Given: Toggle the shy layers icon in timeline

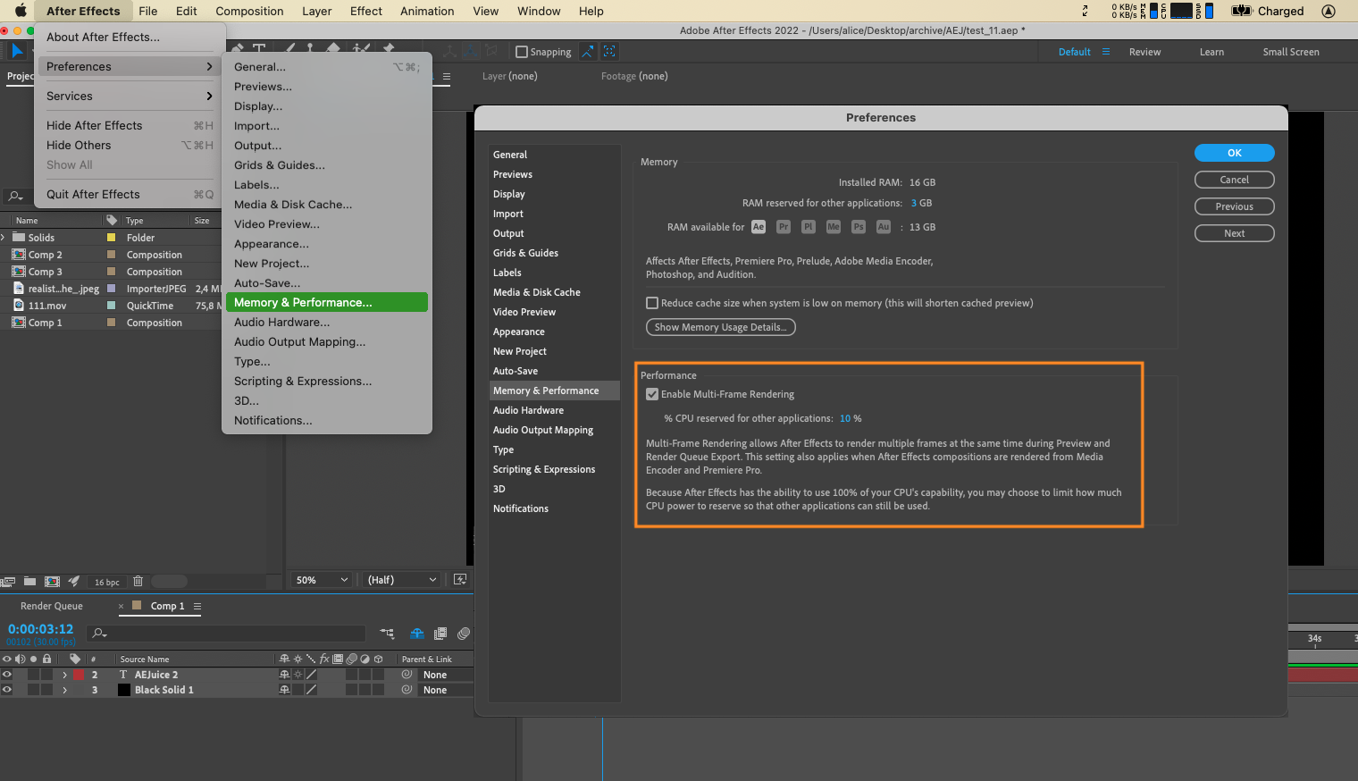Looking at the screenshot, I should pos(417,634).
